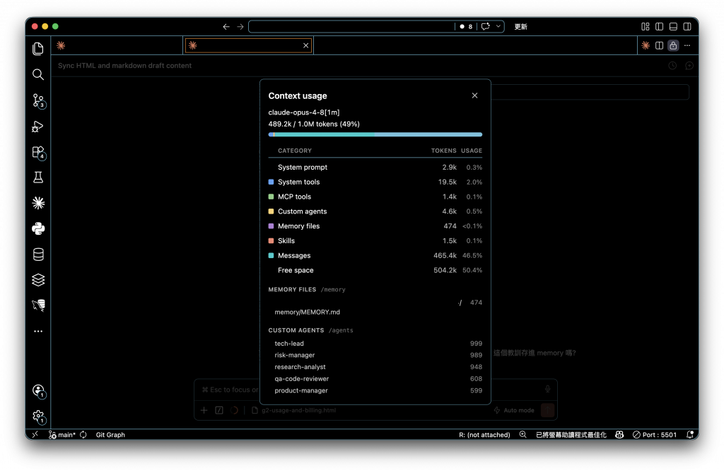
Task: Switch to the first Claude editor tab
Action: pos(117,45)
